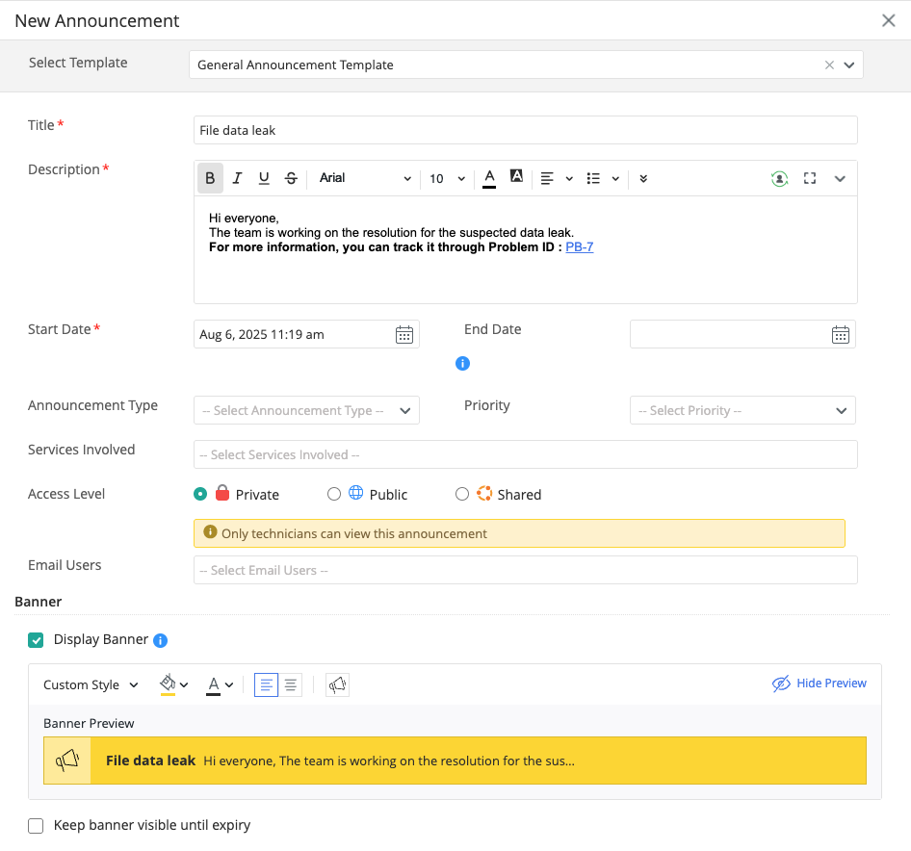The image size is (911, 851).
Task: Click inside the Description text area
Action: click(x=525, y=249)
